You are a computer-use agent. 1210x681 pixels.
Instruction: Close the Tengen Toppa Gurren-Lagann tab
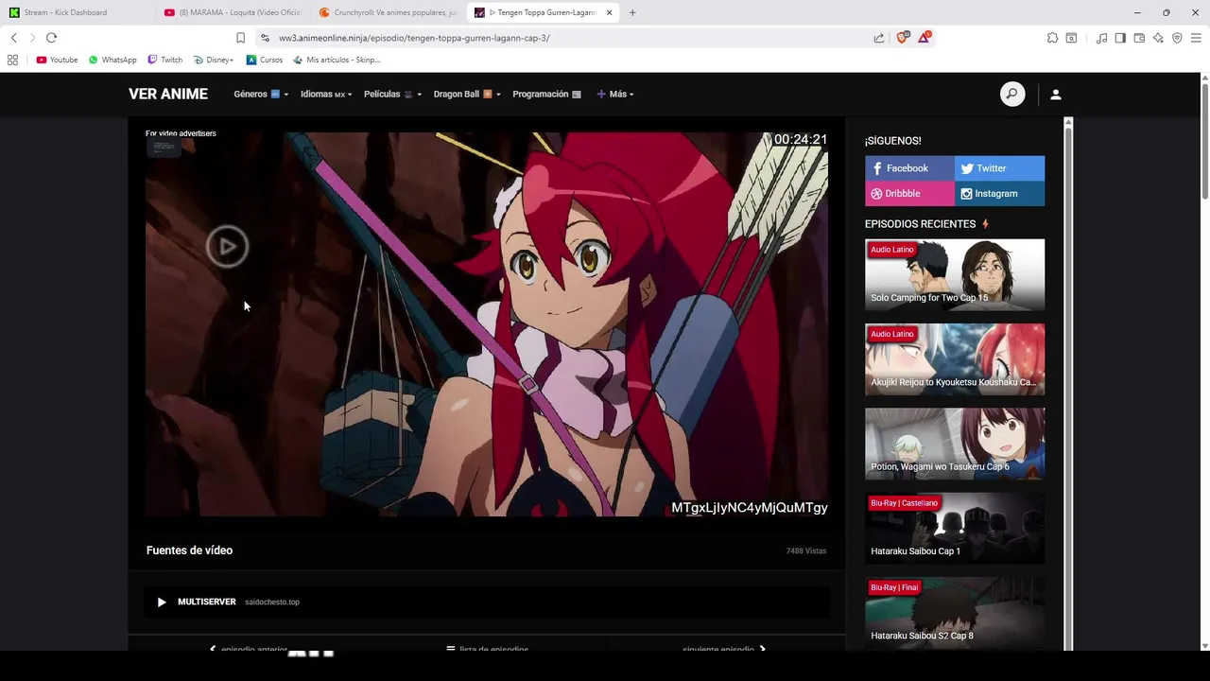pyautogui.click(x=609, y=12)
